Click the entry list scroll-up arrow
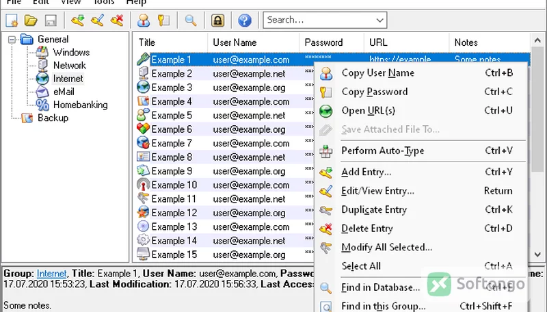This screenshot has width=547, height=312. 537,41
